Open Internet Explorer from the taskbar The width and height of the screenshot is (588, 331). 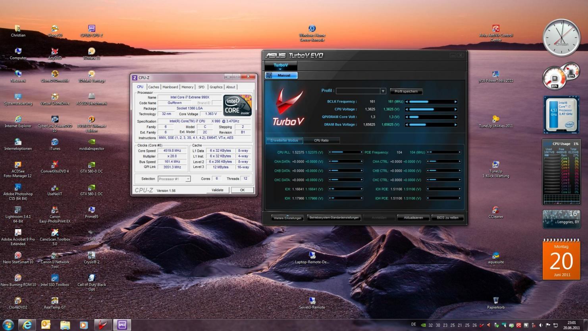(x=27, y=325)
